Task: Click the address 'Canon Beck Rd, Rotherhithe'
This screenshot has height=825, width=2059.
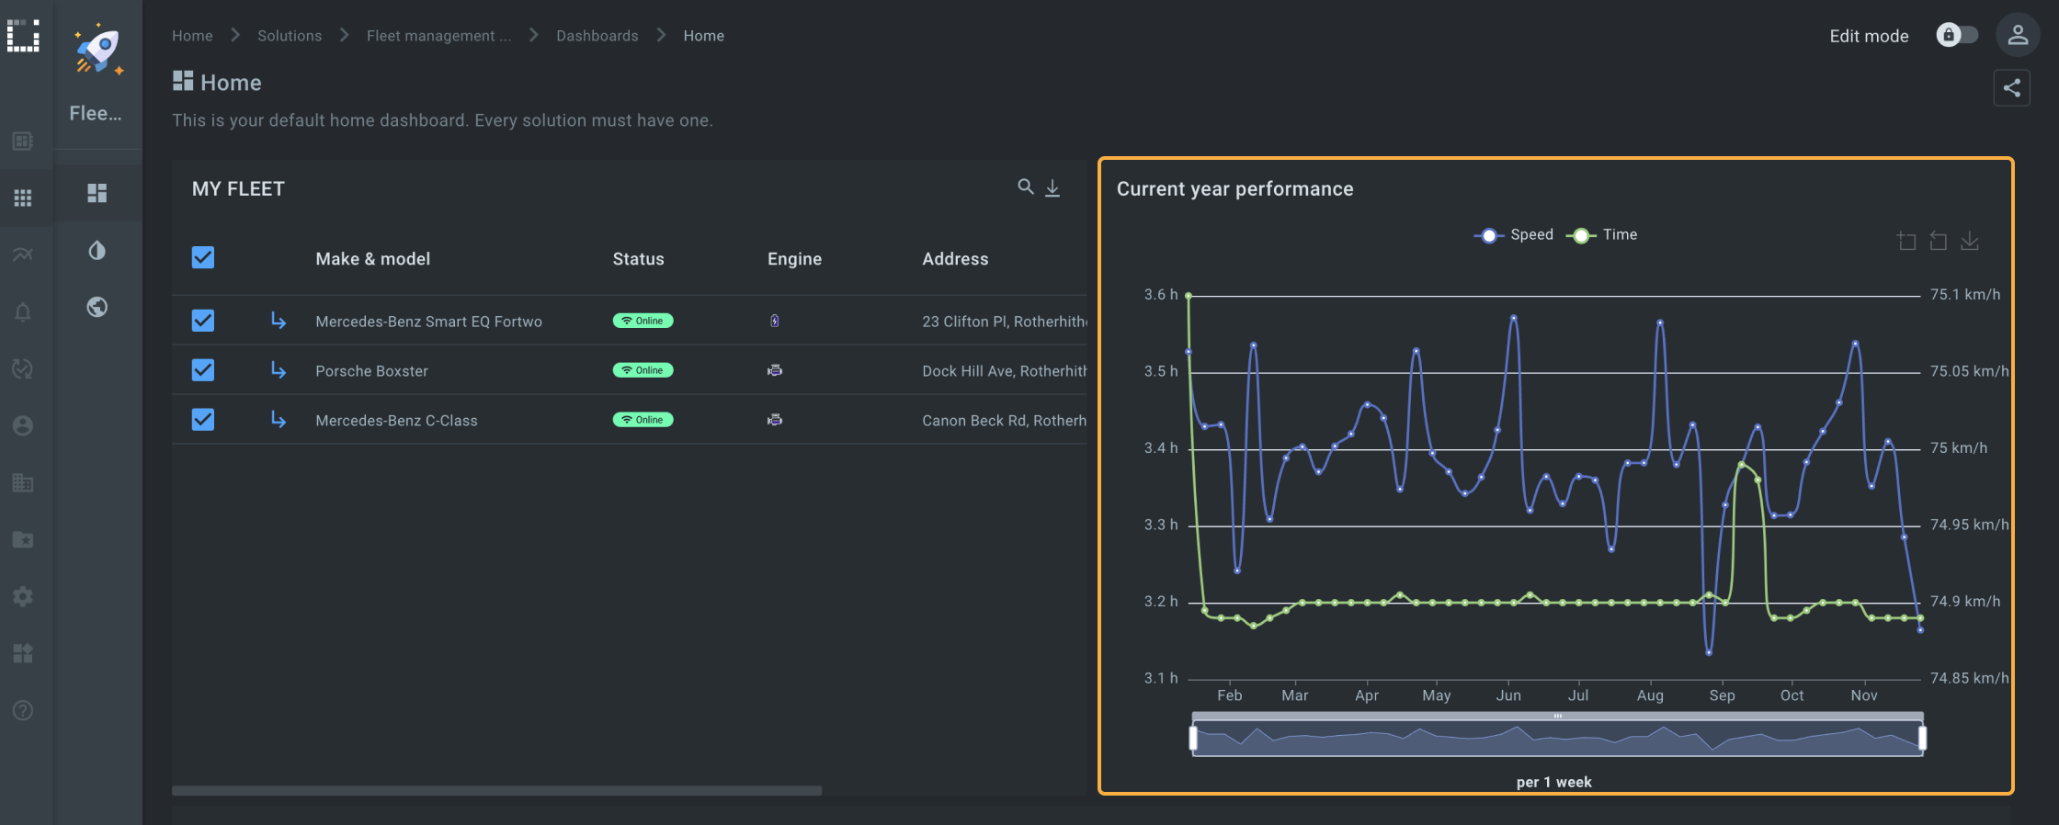Action: tap(1005, 421)
